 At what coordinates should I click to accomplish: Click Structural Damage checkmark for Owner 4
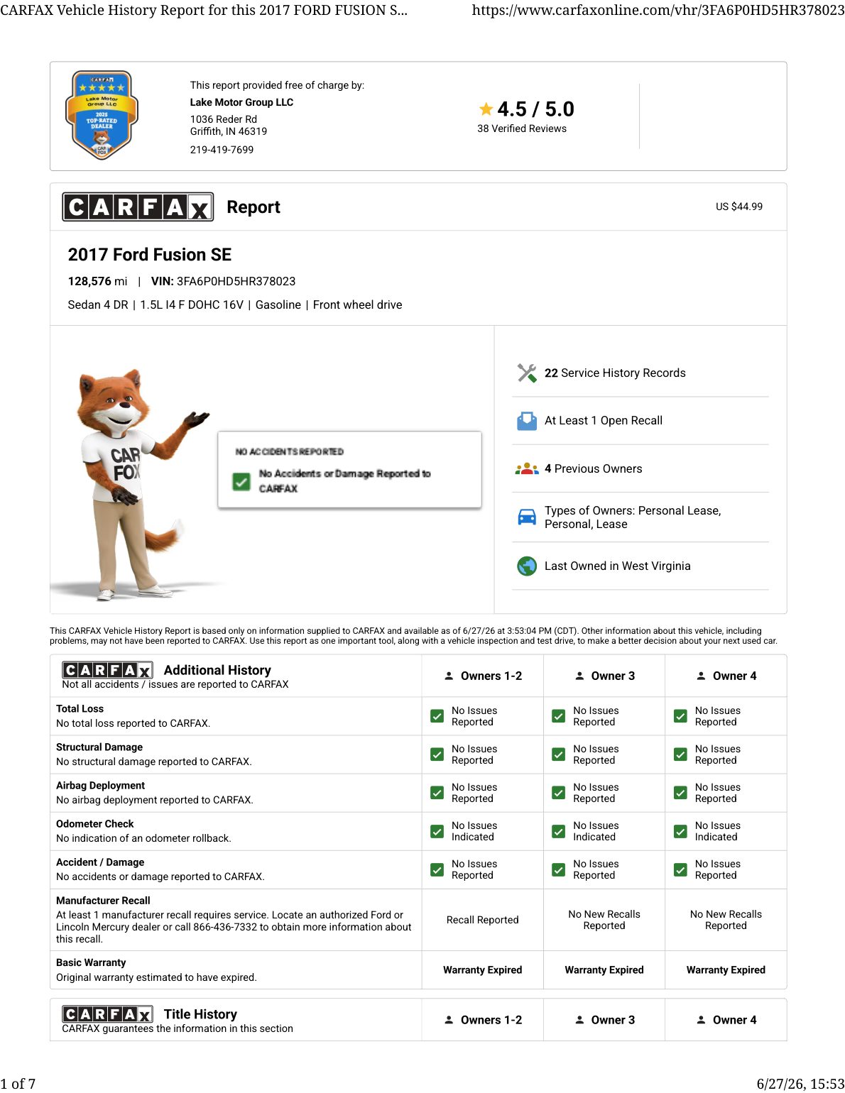680,754
